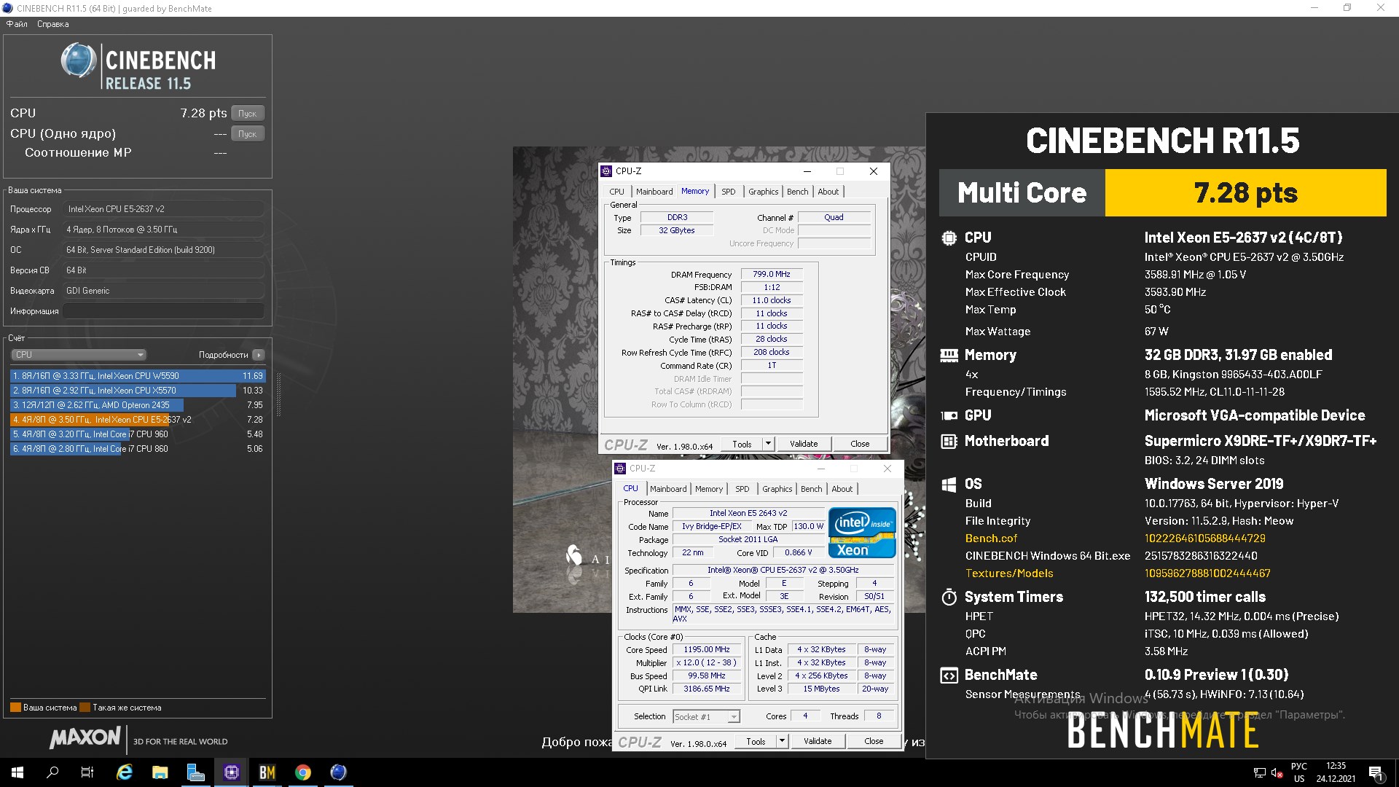Open Tools dropdown arrow in lower CPU-Z
The height and width of the screenshot is (787, 1399).
point(782,741)
